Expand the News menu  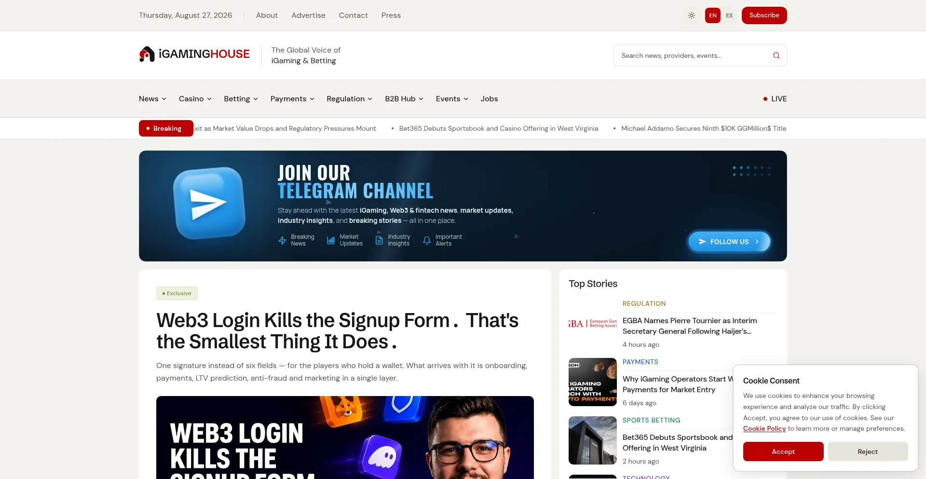(x=152, y=99)
